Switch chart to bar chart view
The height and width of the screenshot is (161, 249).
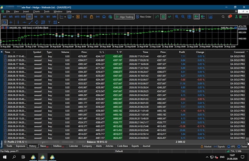[x=157, y=17]
